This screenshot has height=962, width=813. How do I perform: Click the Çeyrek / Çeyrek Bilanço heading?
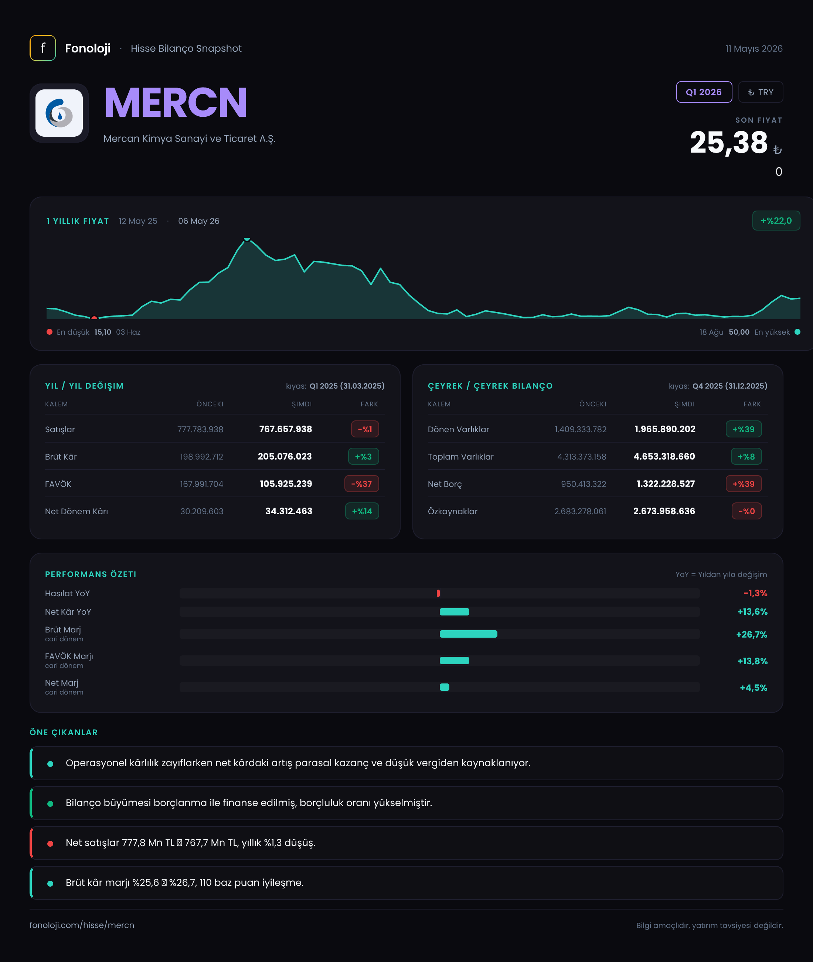(490, 386)
